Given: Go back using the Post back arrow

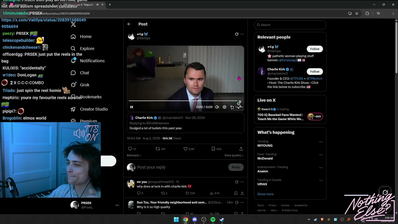Looking at the screenshot, I should coord(129,24).
